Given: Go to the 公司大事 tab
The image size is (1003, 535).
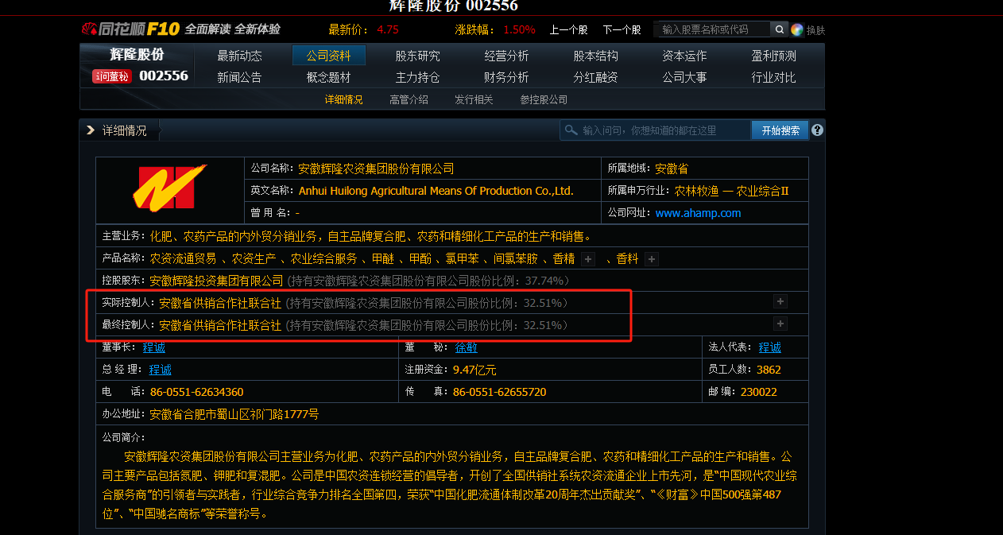Looking at the screenshot, I should (684, 77).
